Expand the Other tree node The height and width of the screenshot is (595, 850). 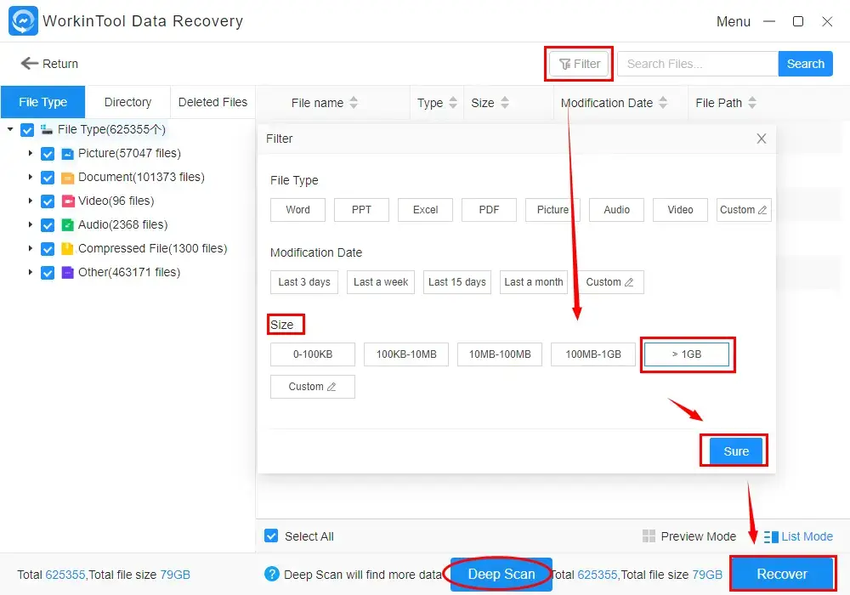[x=31, y=273]
